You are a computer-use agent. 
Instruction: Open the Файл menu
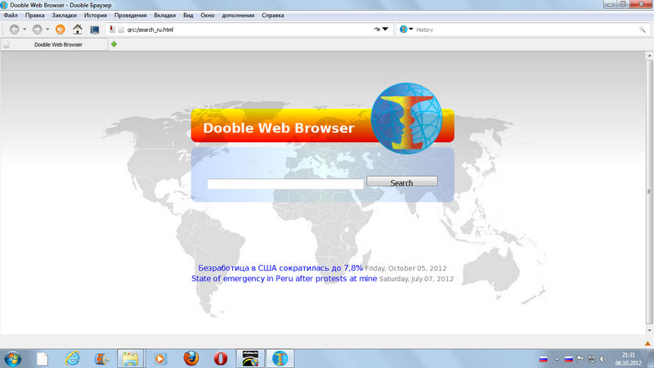tap(11, 15)
